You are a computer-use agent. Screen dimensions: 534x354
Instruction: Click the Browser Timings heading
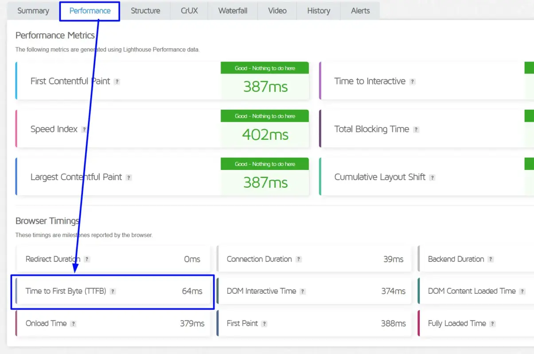click(x=47, y=221)
